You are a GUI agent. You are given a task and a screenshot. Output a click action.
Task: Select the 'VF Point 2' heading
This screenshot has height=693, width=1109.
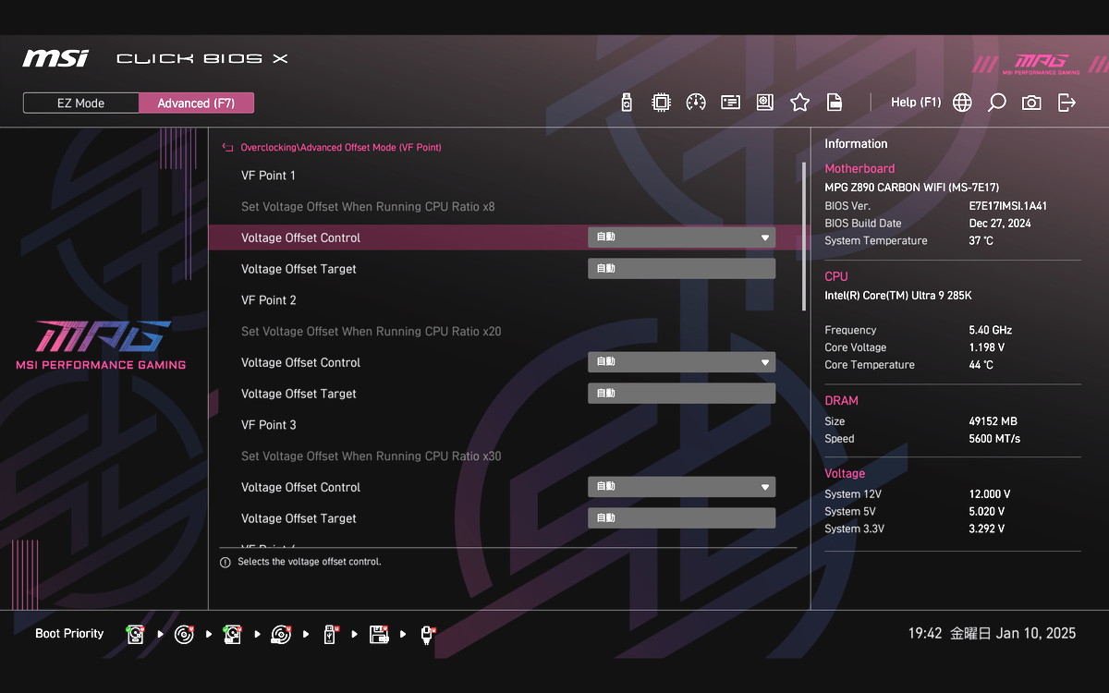[269, 300]
